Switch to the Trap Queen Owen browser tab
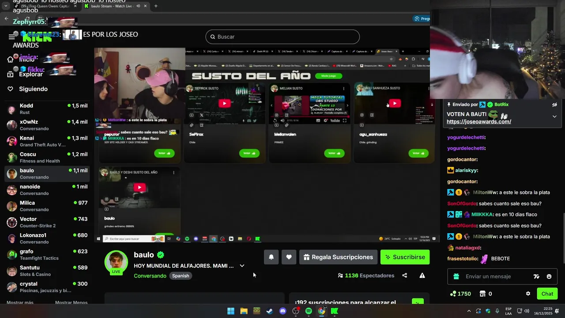Image resolution: width=565 pixels, height=318 pixels. [x=46, y=6]
